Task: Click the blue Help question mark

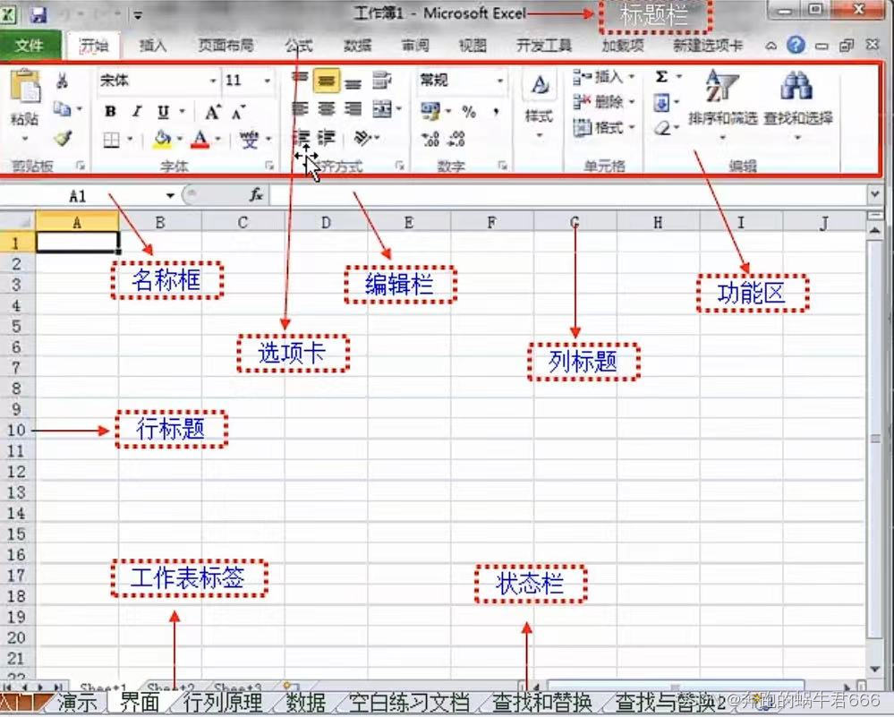Action: (796, 45)
